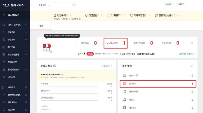Open the 입금대기중 order row
The width and height of the screenshot is (203, 113).
click(x=158, y=76)
